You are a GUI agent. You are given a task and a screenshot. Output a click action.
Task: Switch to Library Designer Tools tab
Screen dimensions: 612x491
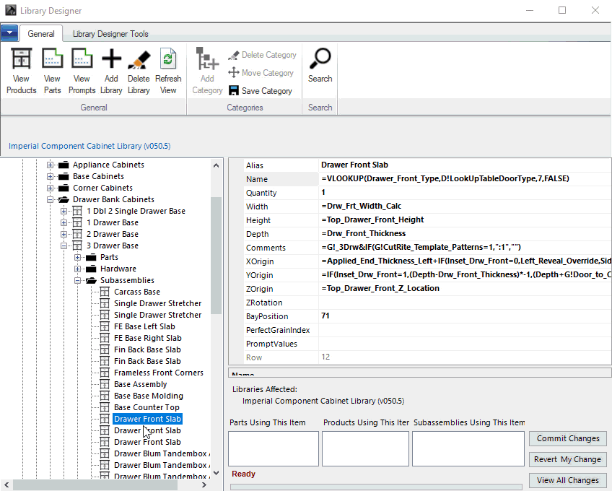point(110,34)
